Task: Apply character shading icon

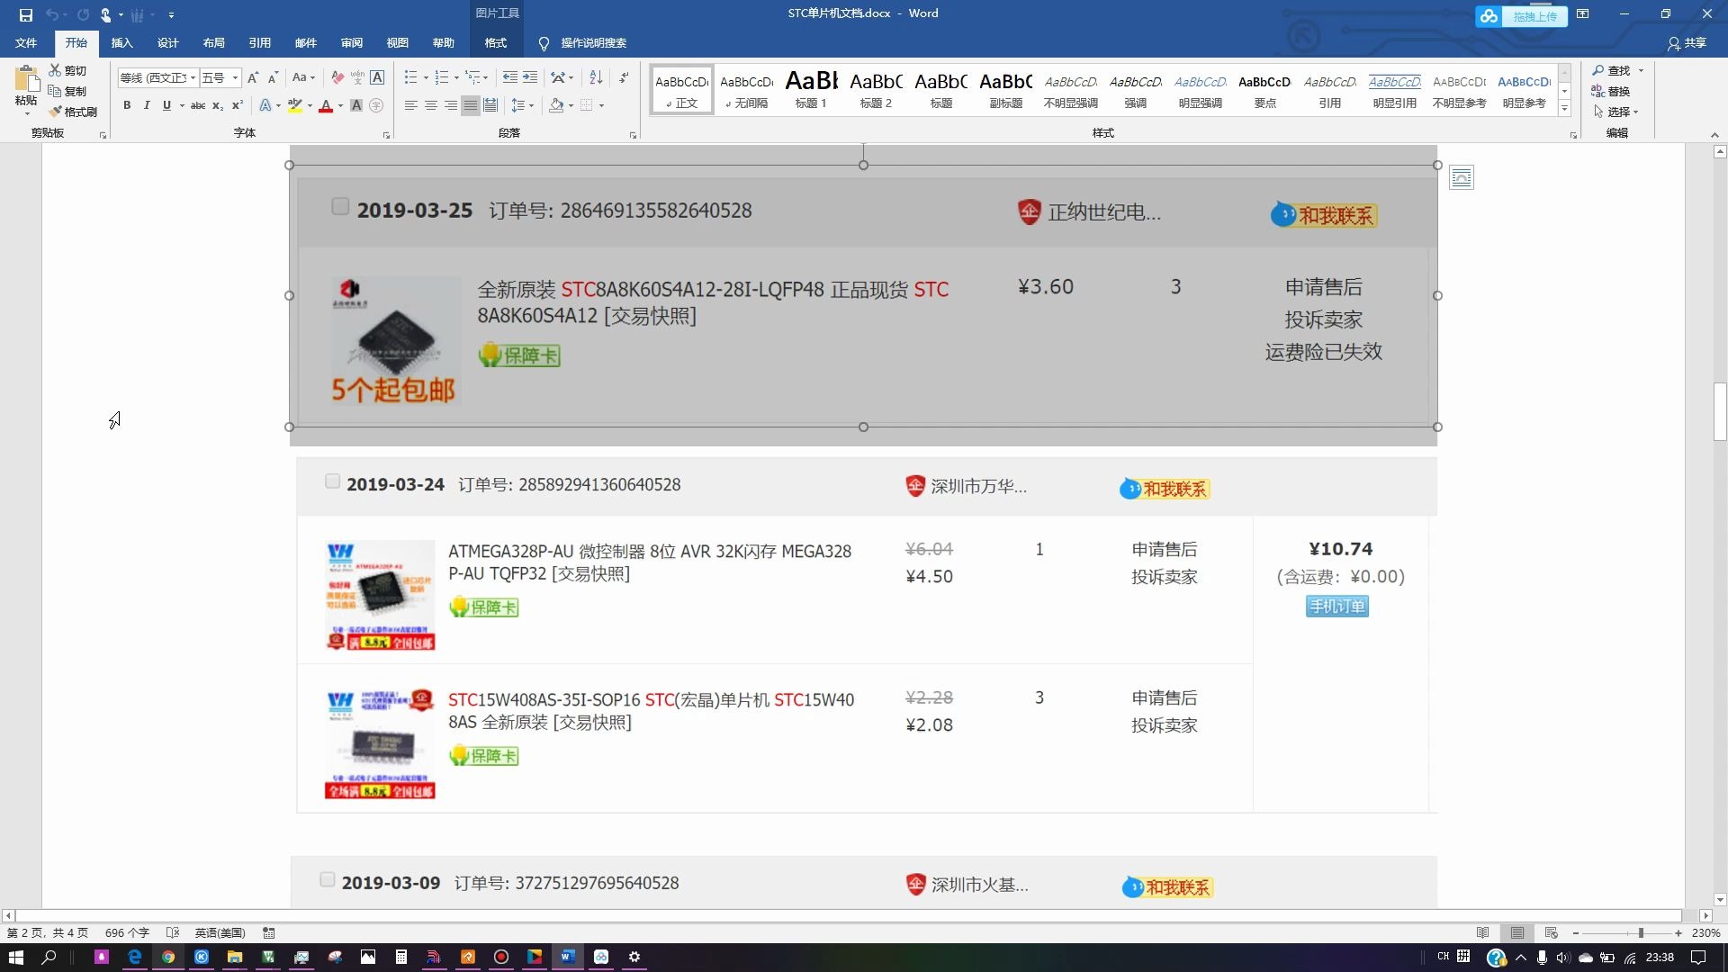Action: coord(356,105)
